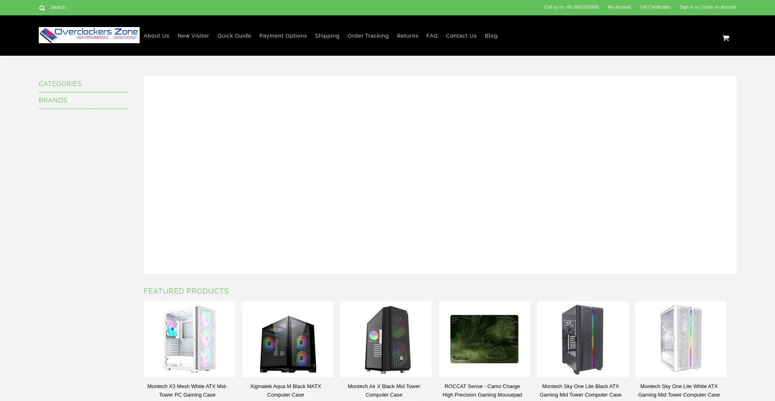This screenshot has height=401, width=775.
Task: Click the Sign in link
Action: 686,7
